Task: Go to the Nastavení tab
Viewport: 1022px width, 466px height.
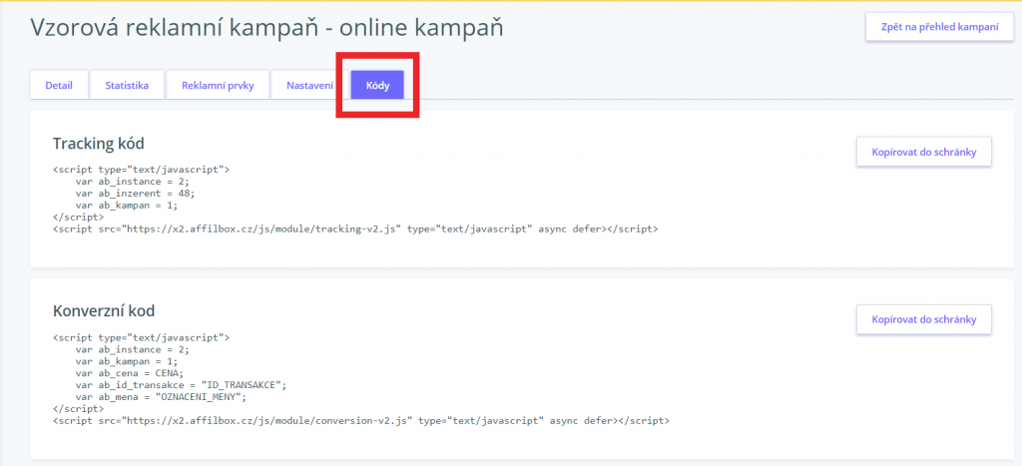Action: pos(309,86)
